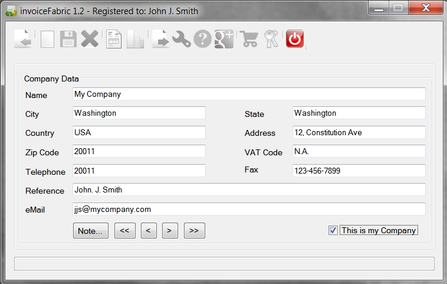Click the Telephone input field

point(139,171)
